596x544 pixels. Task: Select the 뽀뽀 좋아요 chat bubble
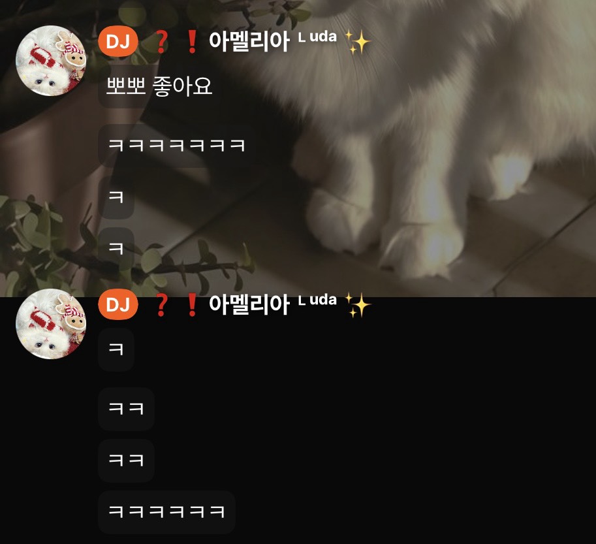pos(159,86)
